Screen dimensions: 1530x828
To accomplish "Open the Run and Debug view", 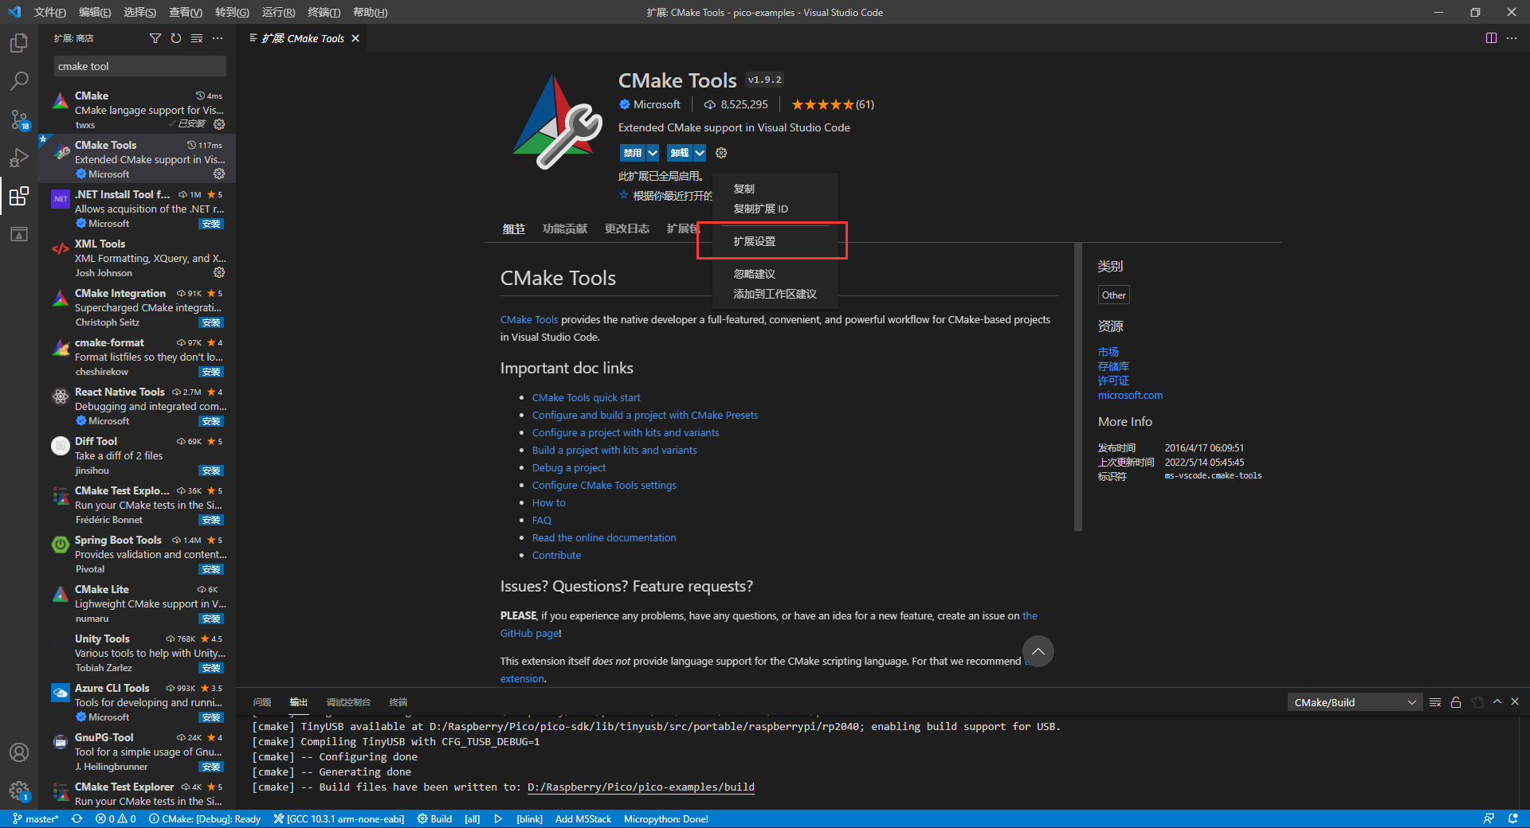I will tap(19, 158).
